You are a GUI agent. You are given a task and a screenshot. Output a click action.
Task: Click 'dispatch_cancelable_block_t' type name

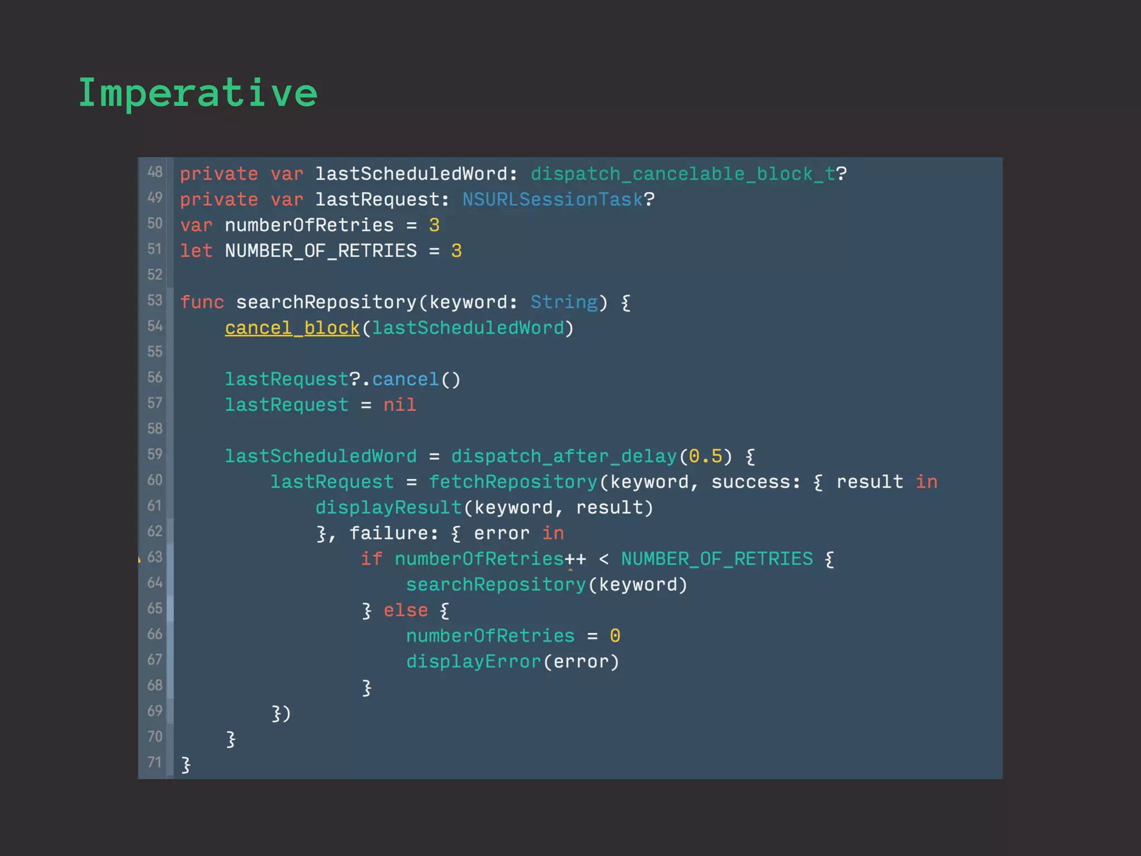683,174
